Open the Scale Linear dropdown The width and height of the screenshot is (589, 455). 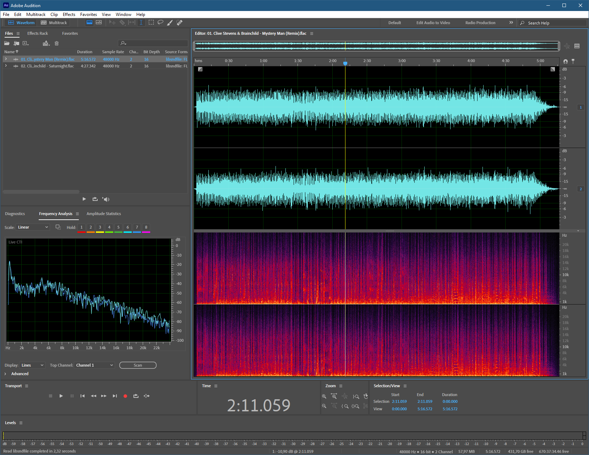coord(33,227)
